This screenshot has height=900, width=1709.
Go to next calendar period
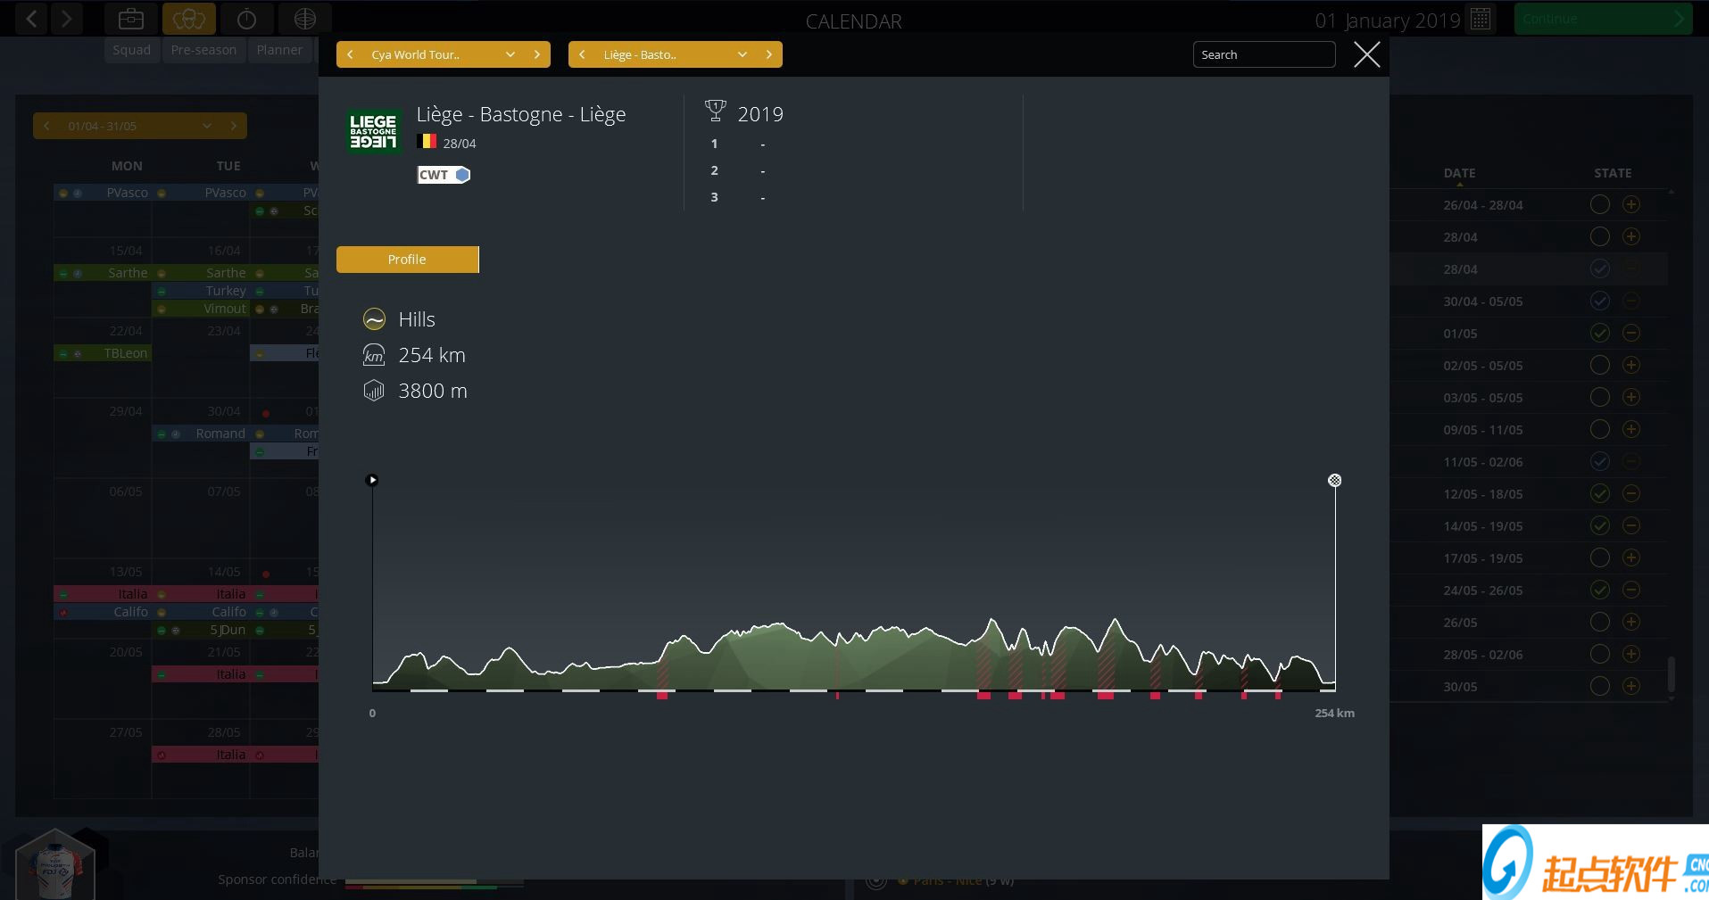(x=234, y=126)
